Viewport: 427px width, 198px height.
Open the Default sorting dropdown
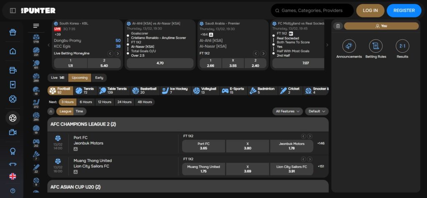[316, 111]
